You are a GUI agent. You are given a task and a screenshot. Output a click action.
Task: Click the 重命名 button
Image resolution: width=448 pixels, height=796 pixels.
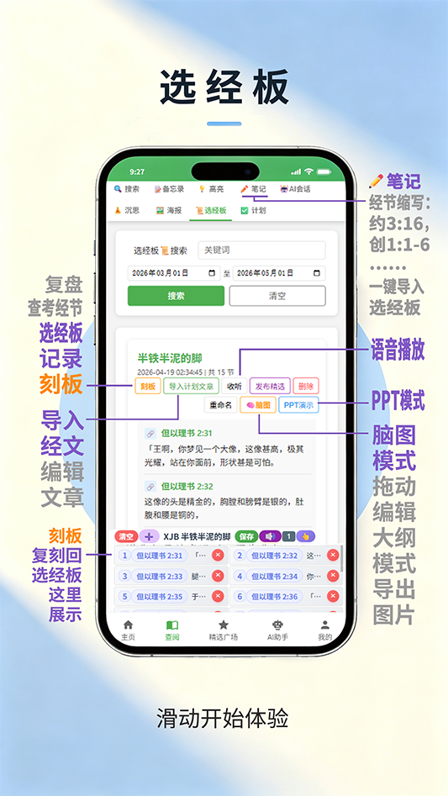[221, 405]
